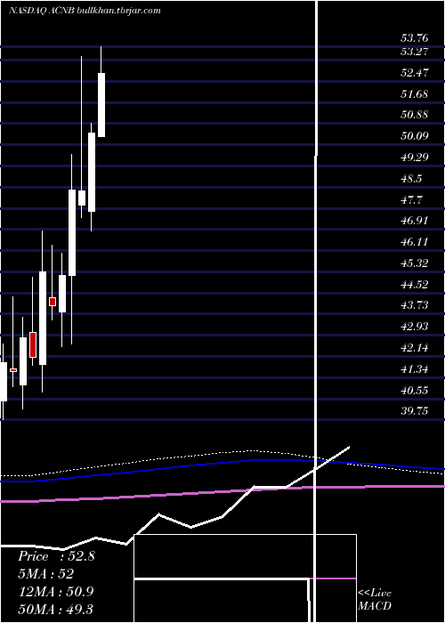Select the red candlestick near 42.14
Screen dimensions: 445x623
(x=33, y=344)
